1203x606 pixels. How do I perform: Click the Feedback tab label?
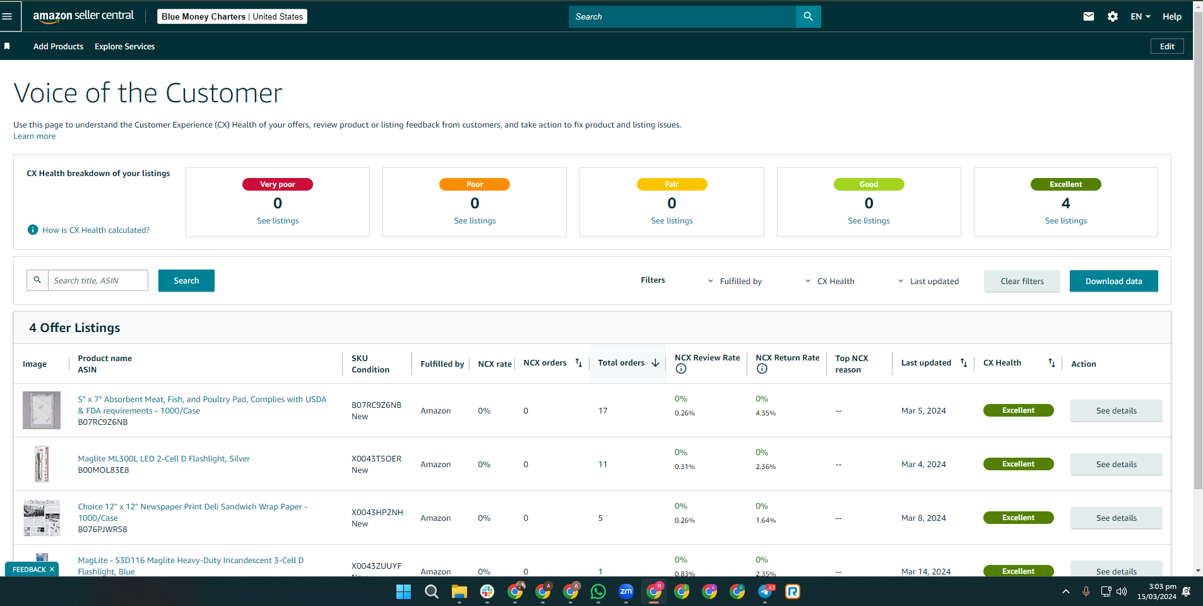29,569
